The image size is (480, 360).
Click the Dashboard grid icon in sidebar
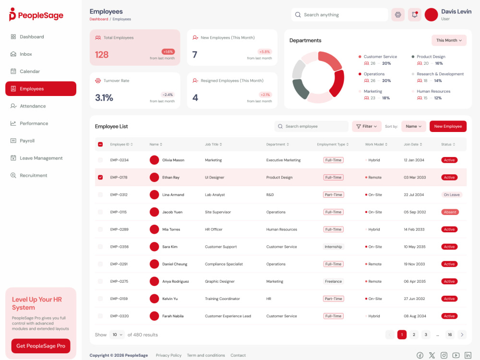tap(13, 37)
